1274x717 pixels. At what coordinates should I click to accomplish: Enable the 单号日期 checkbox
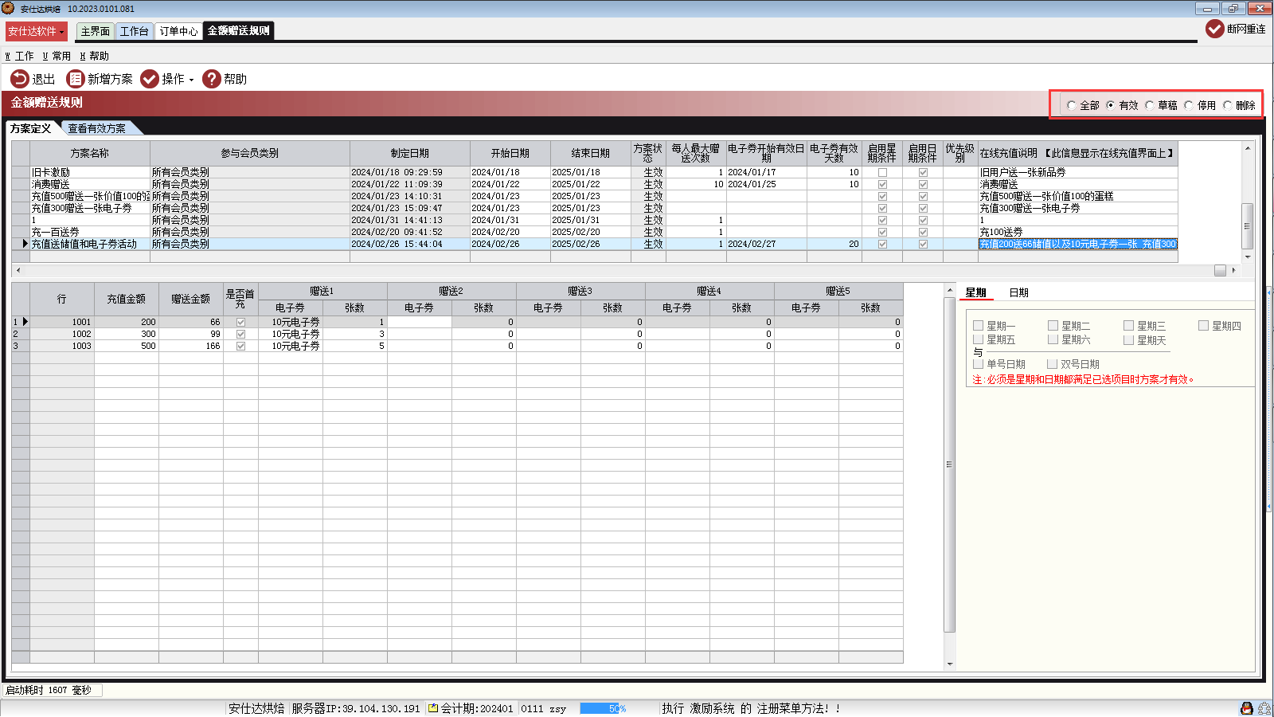(978, 364)
